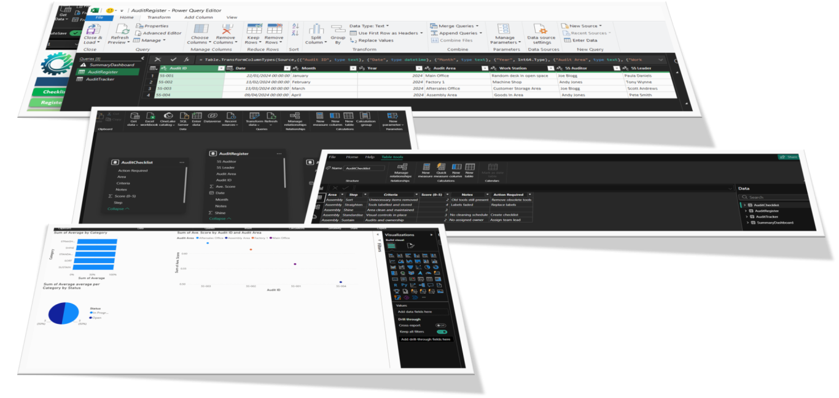839x398 pixels.
Task: Switch to the Transform ribbon tab
Action: tap(159, 17)
